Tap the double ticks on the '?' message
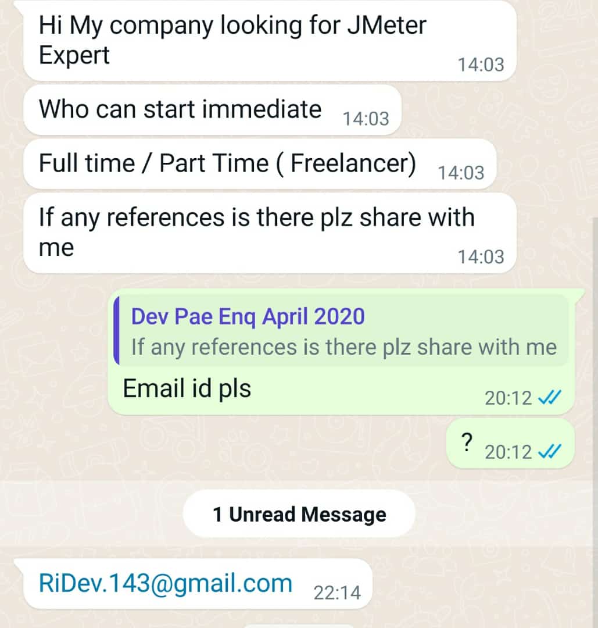The height and width of the screenshot is (628, 598). [550, 452]
